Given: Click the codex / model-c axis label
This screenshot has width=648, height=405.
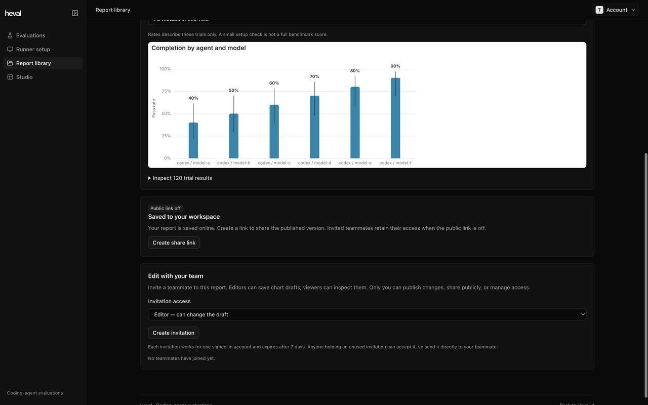Looking at the screenshot, I should coord(274,163).
